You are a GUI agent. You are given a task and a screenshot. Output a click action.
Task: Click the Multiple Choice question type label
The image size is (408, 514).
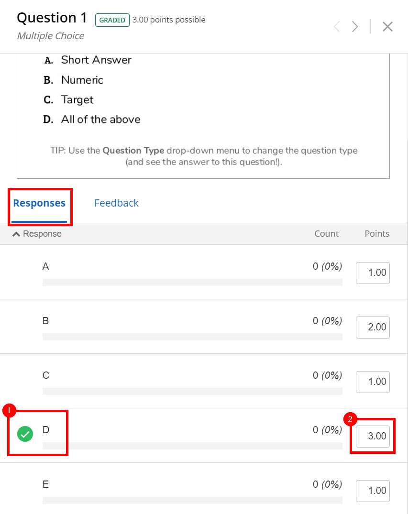pos(50,36)
